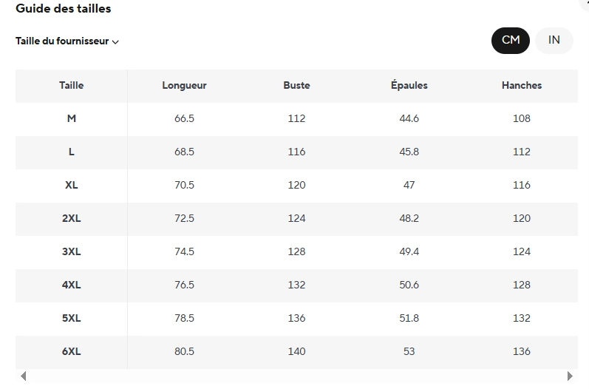Image resolution: width=589 pixels, height=389 pixels.
Task: Click the L Longueur value 68.5
Action: click(x=184, y=152)
